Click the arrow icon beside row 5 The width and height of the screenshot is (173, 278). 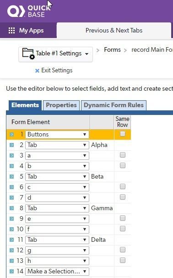pos(12,177)
